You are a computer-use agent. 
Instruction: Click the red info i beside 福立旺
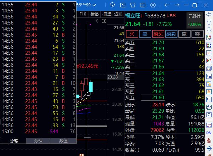tap(142, 16)
